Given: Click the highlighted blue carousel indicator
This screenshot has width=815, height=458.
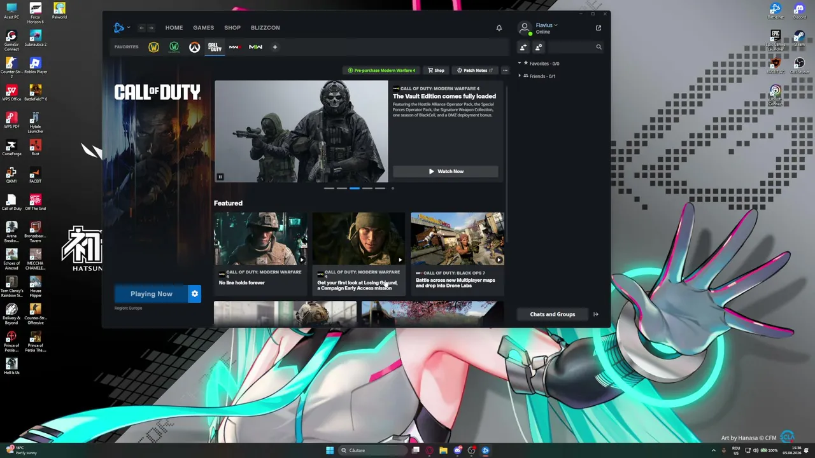Looking at the screenshot, I should click(x=355, y=188).
